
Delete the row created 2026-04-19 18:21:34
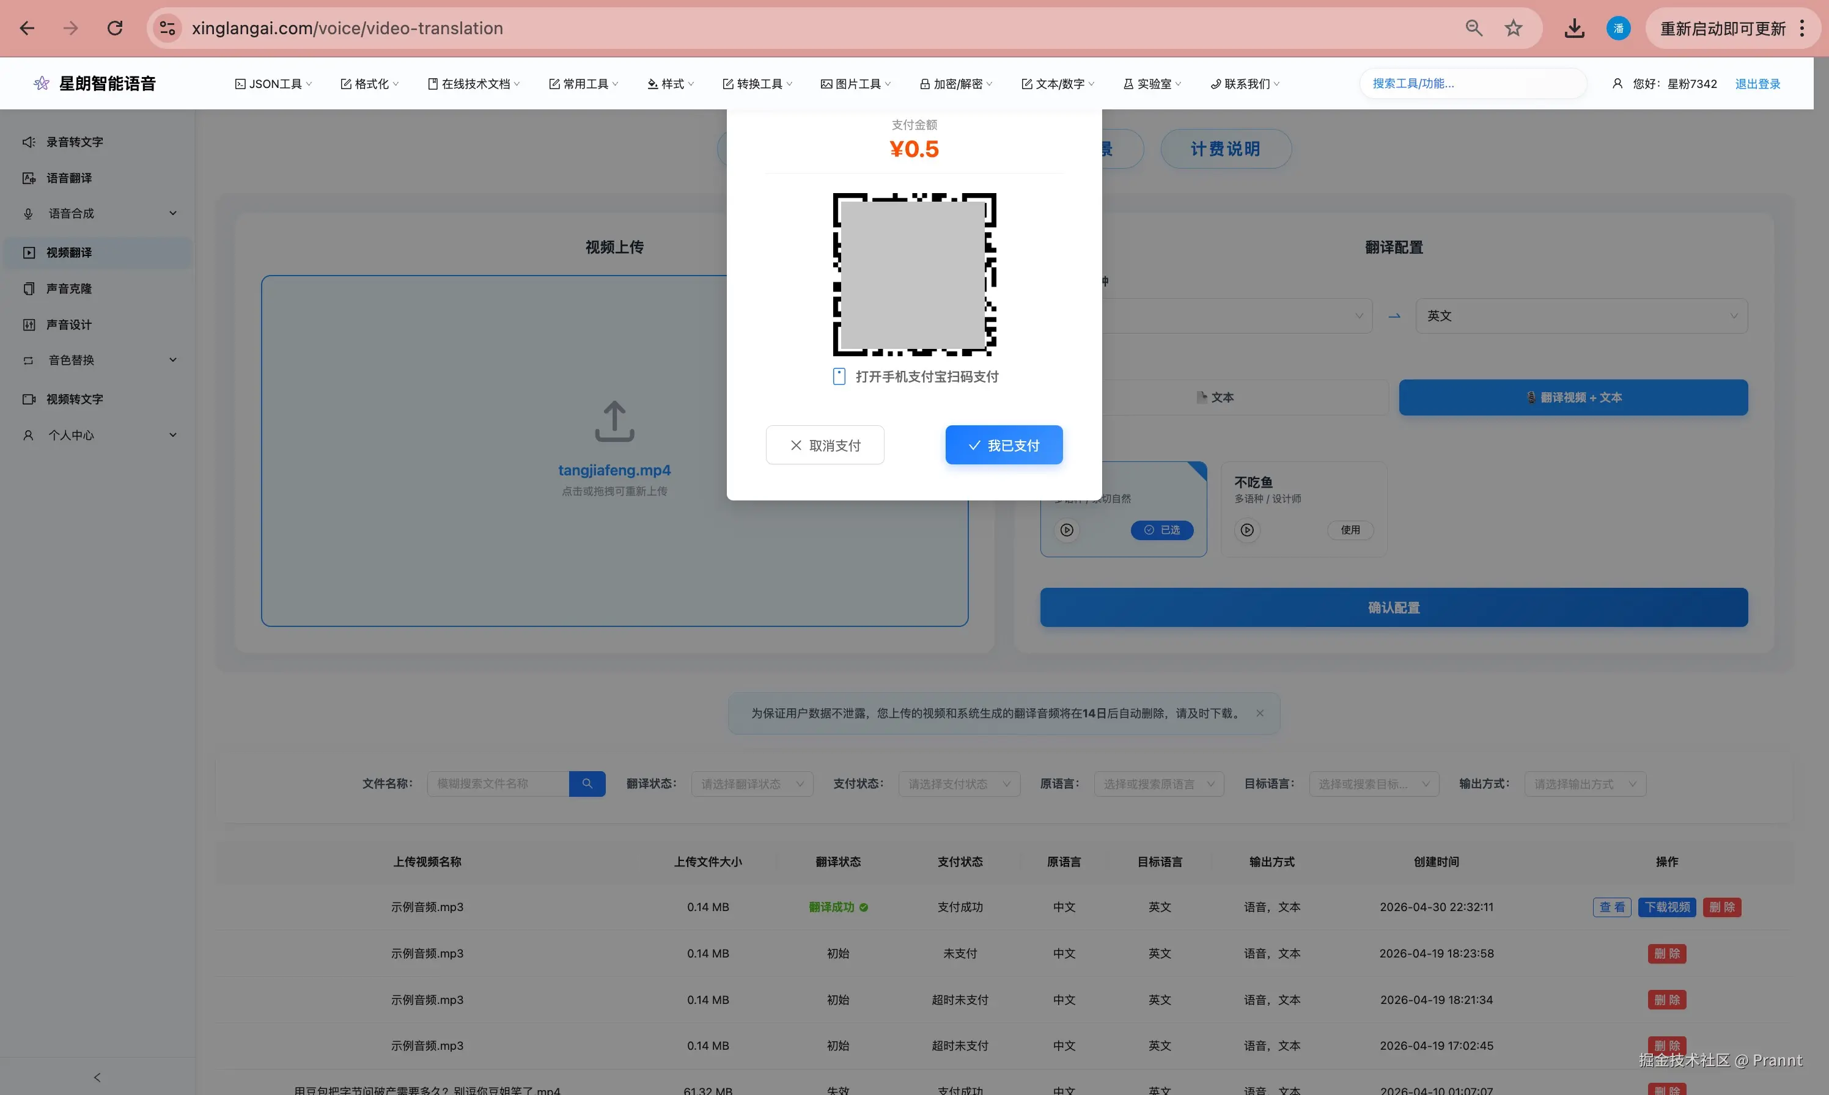[x=1666, y=1000]
